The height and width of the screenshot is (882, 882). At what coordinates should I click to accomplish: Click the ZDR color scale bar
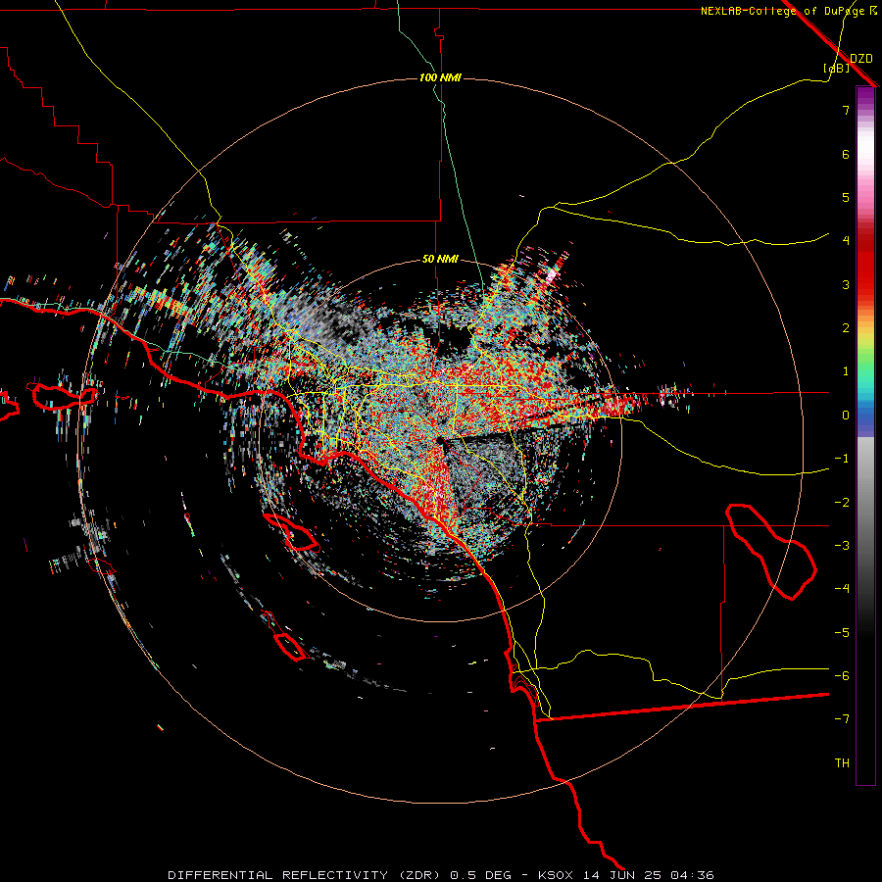coord(865,435)
